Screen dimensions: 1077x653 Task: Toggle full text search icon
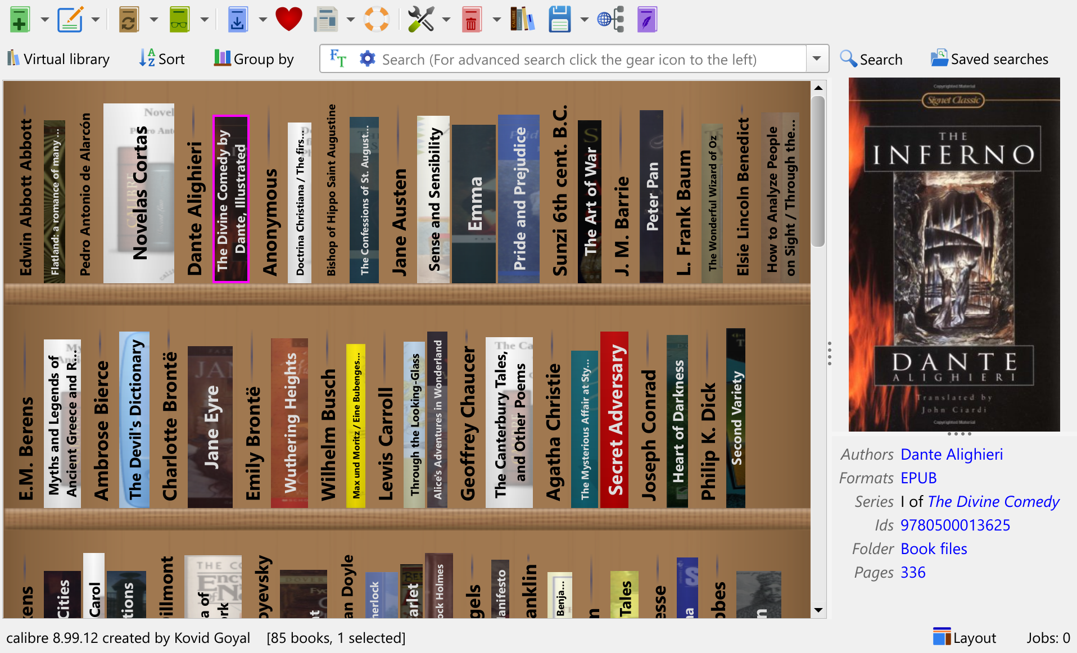(x=338, y=58)
